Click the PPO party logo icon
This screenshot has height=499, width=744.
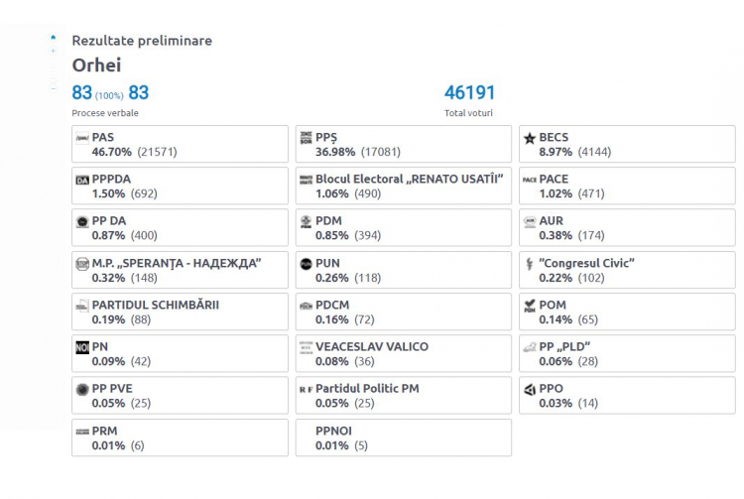click(530, 390)
